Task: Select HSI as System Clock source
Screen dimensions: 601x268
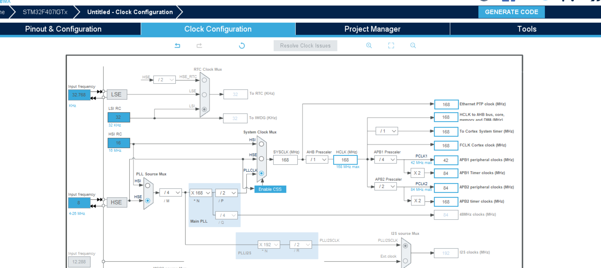Action: (261, 144)
